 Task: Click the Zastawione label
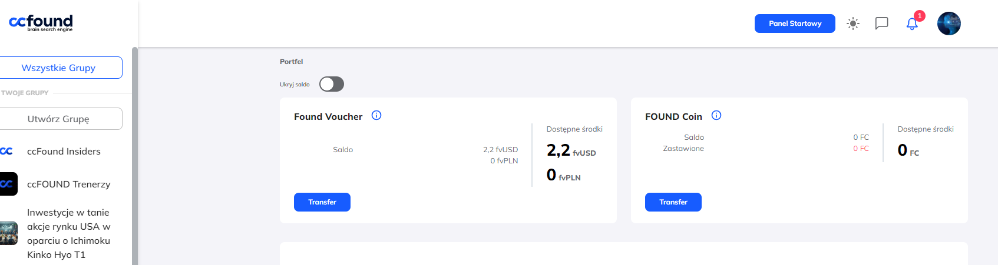pyautogui.click(x=683, y=149)
